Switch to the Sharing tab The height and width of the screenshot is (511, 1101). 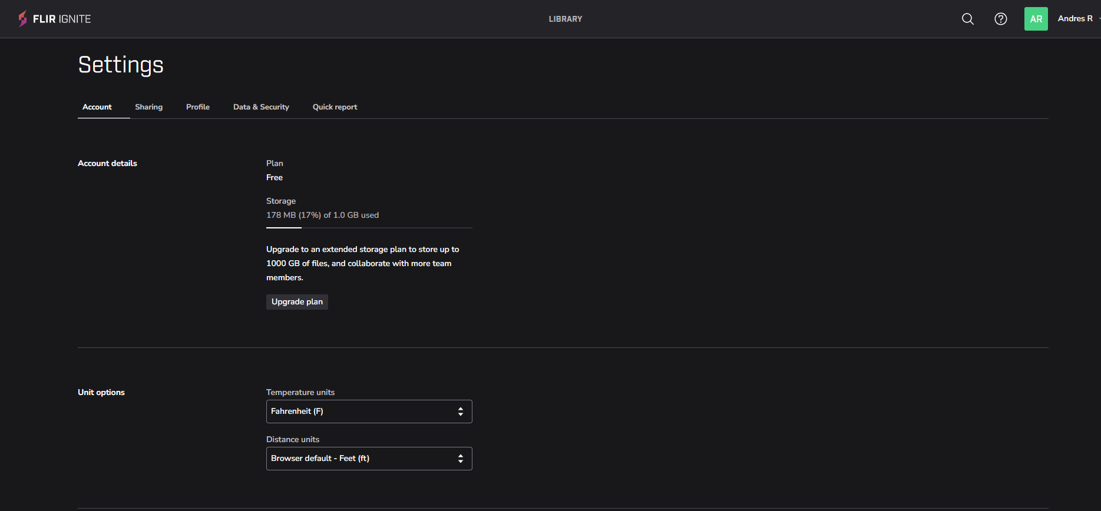coord(149,107)
